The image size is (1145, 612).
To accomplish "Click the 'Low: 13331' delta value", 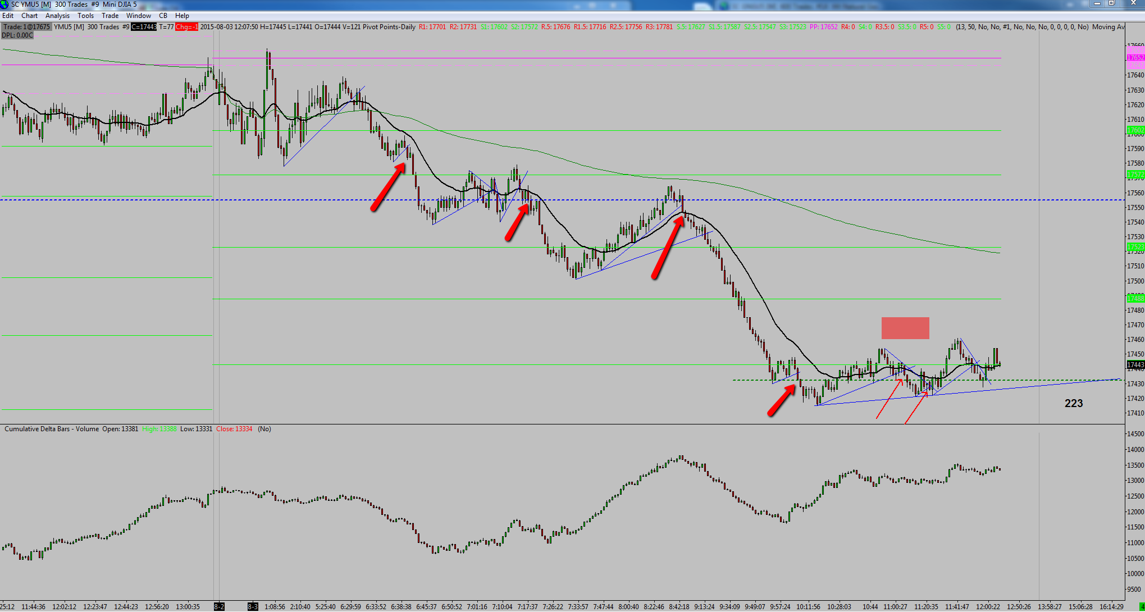I will click(x=197, y=429).
